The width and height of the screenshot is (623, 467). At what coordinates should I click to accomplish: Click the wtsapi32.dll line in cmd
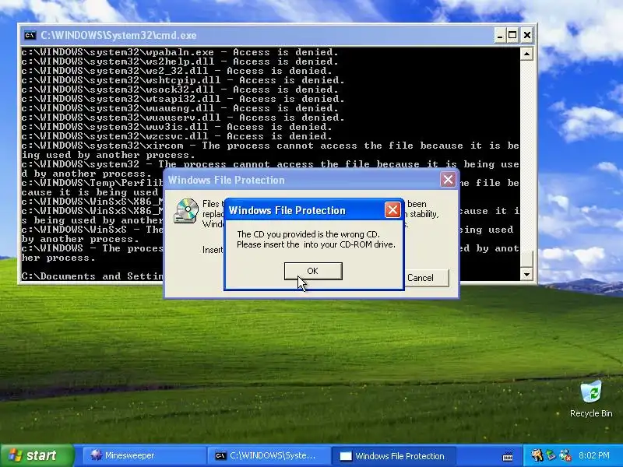click(x=183, y=99)
